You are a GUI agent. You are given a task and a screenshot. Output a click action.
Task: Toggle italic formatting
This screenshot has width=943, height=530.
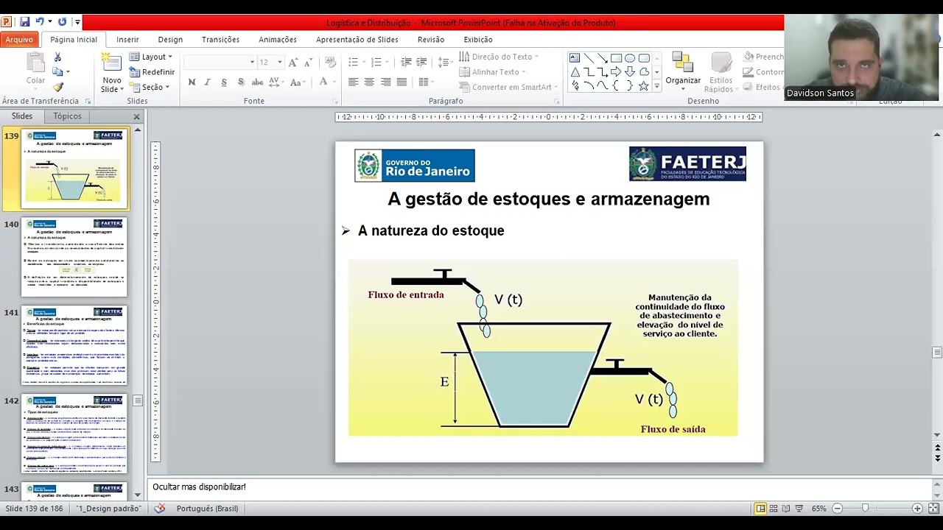point(208,82)
